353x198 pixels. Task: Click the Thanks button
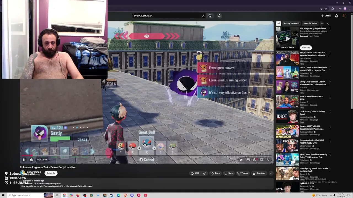click(243, 173)
